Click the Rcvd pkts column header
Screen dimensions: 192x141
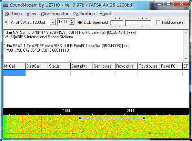click(x=127, y=66)
